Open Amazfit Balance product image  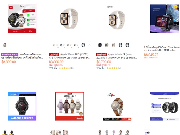pos(165,106)
